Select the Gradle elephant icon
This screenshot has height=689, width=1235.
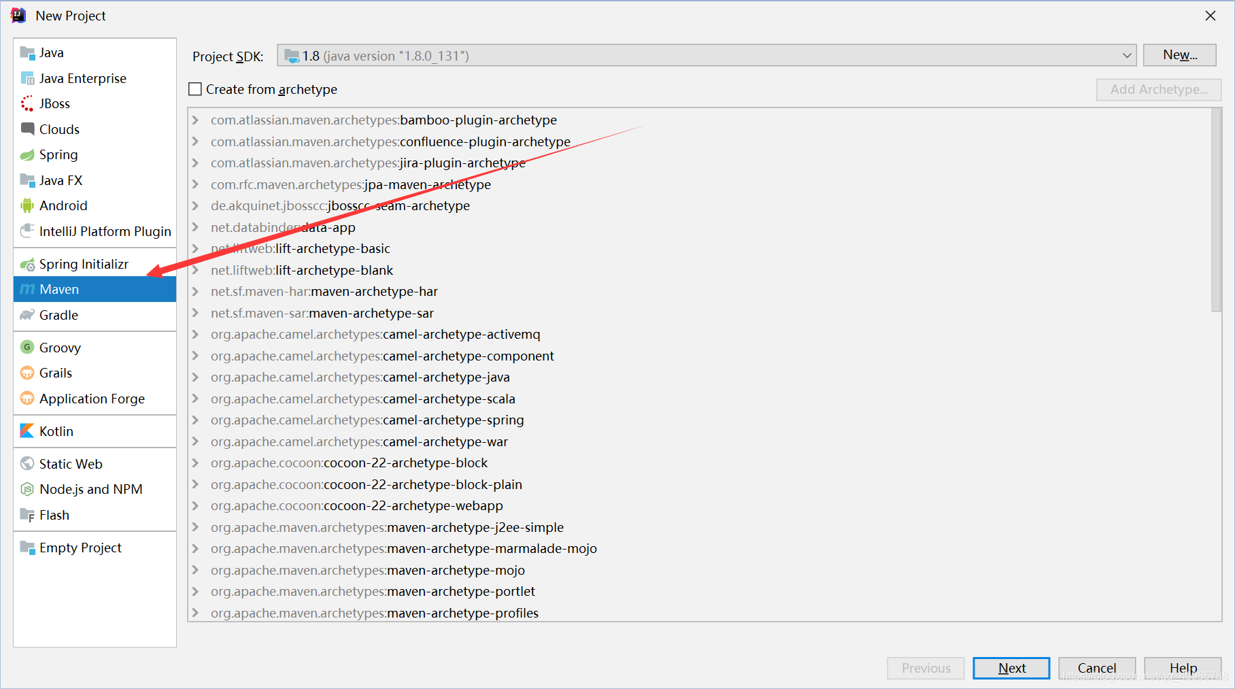coord(27,315)
